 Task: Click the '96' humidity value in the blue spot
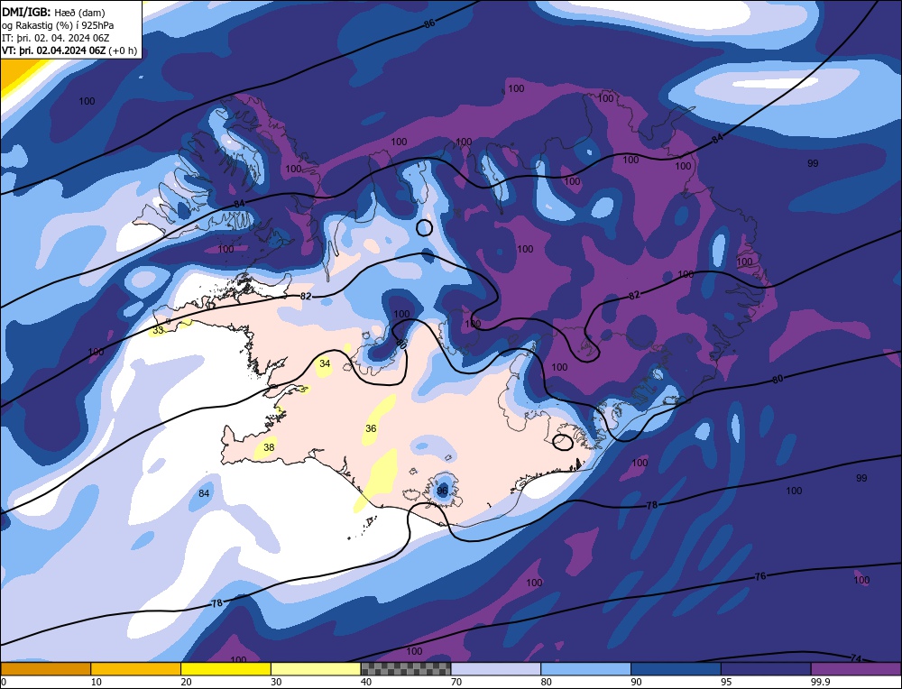(x=442, y=491)
